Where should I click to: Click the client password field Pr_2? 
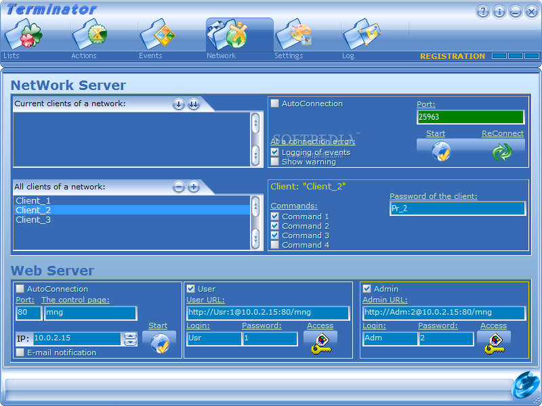[458, 208]
